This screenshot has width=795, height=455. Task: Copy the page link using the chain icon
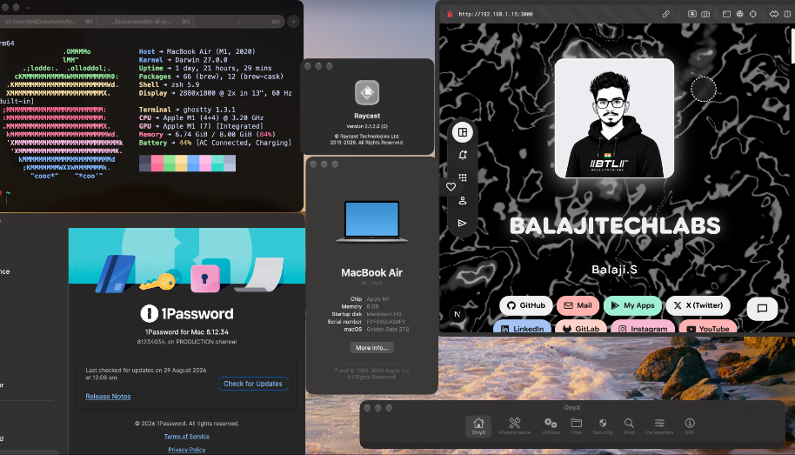tap(665, 14)
